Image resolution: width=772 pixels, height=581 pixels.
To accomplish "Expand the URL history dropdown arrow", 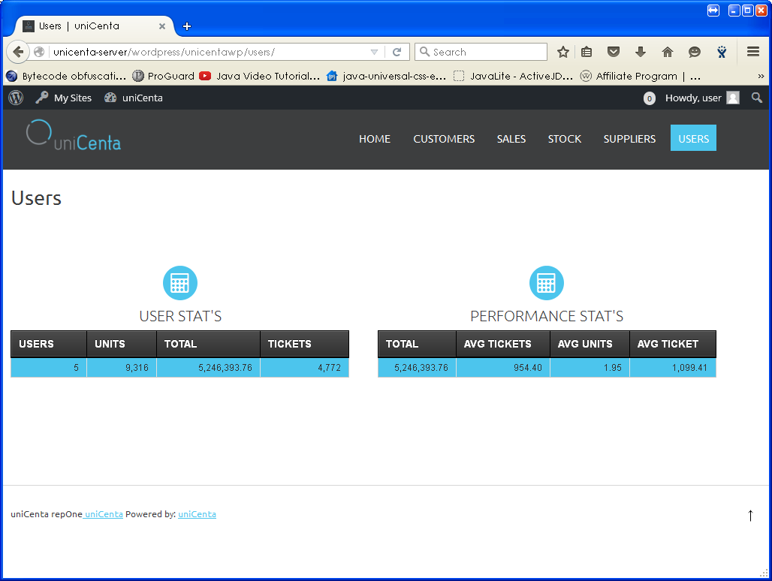I will pyautogui.click(x=374, y=52).
